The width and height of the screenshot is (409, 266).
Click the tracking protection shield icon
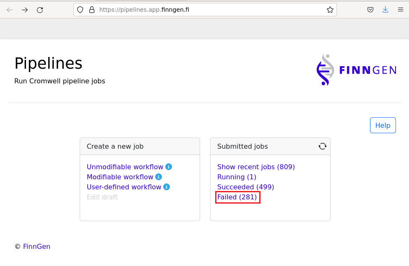point(81,10)
